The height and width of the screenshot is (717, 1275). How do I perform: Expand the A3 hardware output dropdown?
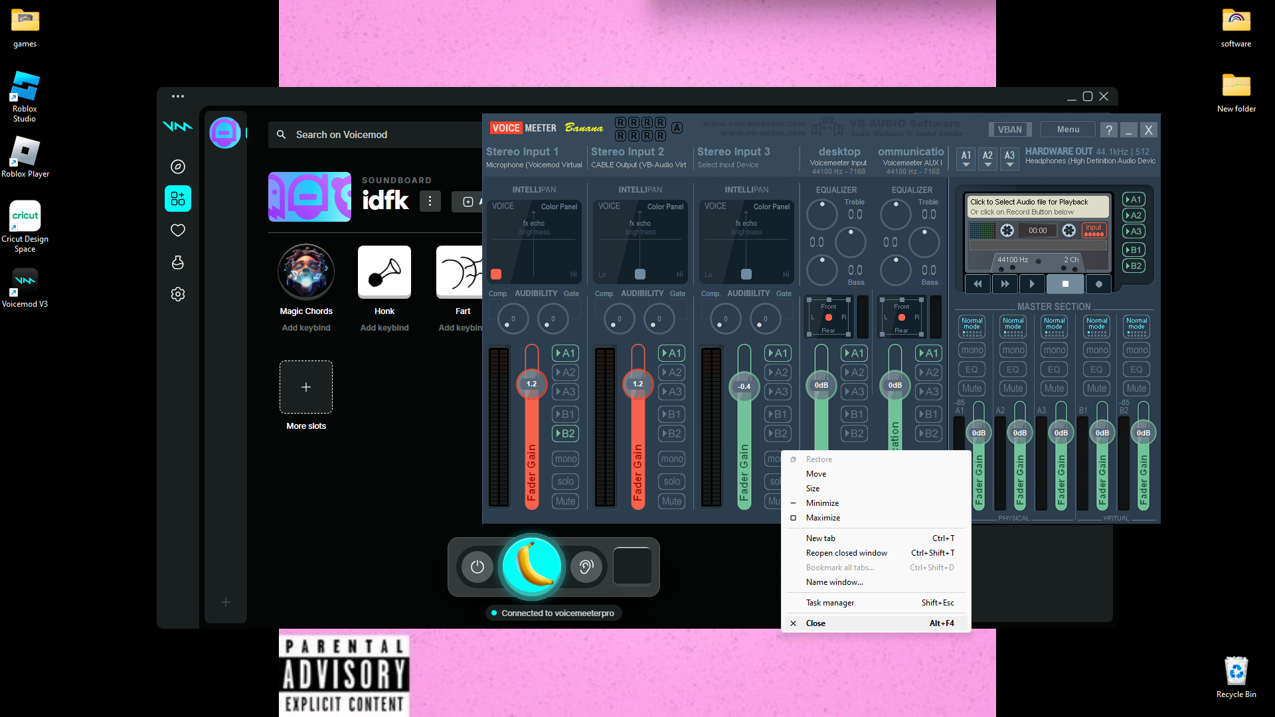tap(1009, 159)
